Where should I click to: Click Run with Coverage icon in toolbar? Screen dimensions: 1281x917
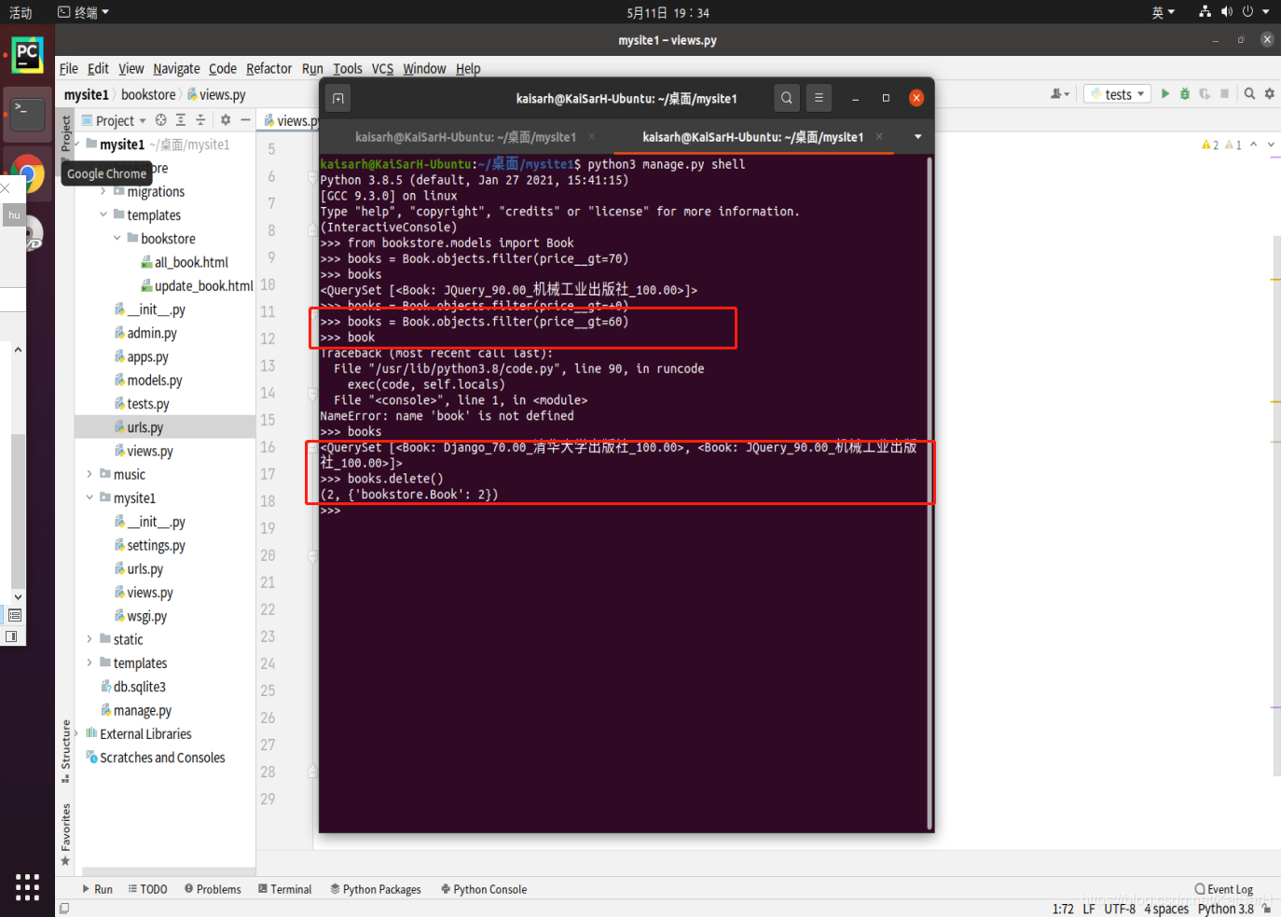[1205, 93]
